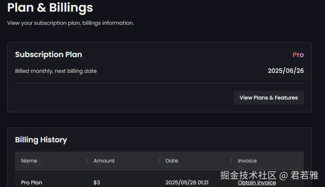
Task: Open the Obtain invoice link
Action: pyautogui.click(x=257, y=182)
